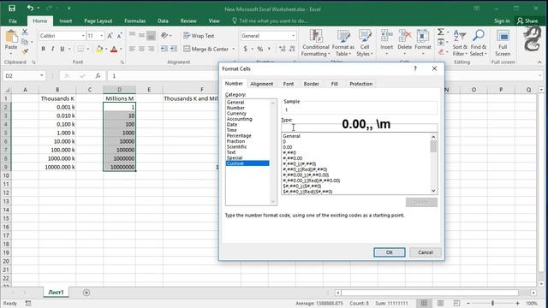Select General in the Type list
The width and height of the screenshot is (548, 308).
click(291, 136)
